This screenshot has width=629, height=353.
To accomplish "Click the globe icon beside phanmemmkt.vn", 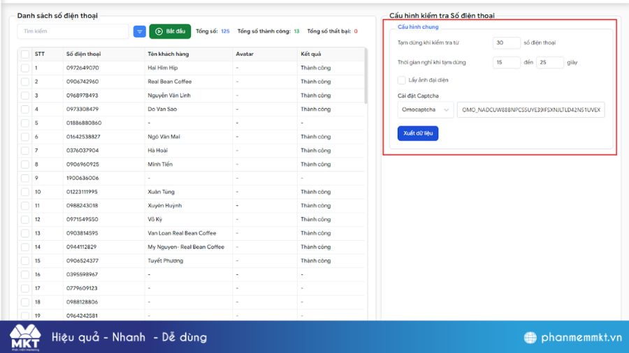I will 531,338.
